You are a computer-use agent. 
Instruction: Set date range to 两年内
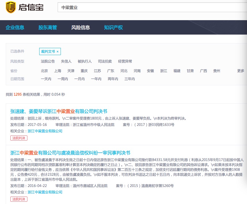113,79
